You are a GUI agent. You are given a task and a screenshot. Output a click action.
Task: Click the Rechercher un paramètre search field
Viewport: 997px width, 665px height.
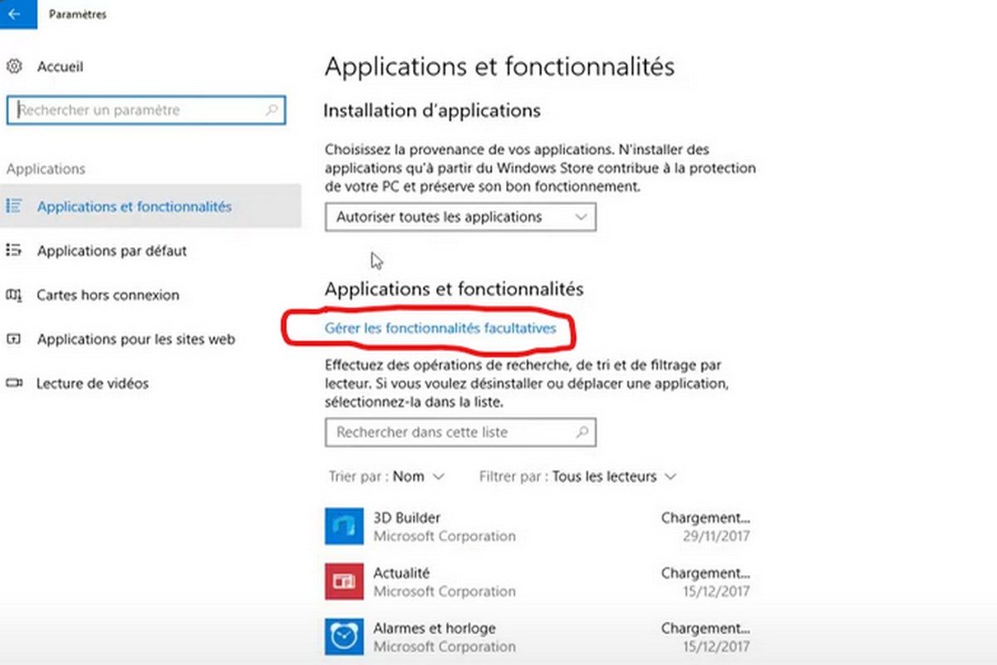pos(137,110)
